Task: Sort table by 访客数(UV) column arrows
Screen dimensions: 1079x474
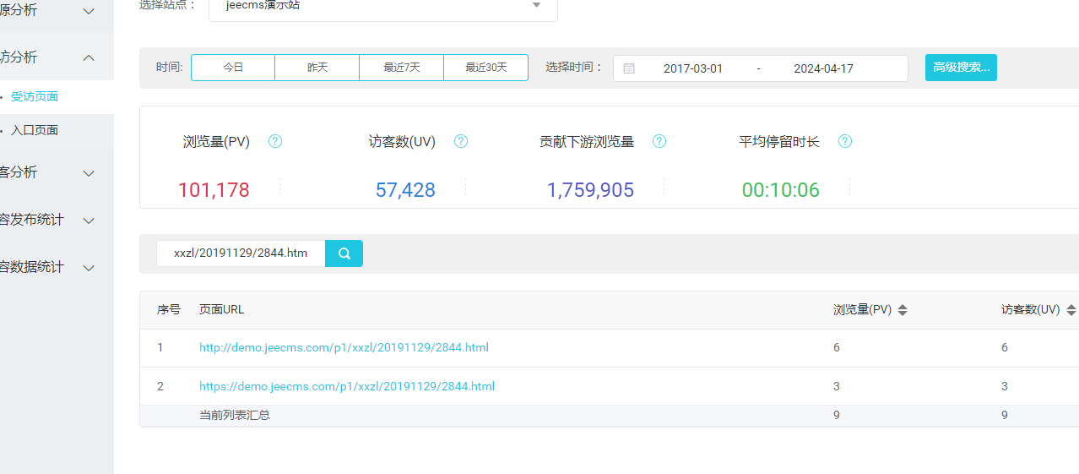Action: click(x=1071, y=310)
